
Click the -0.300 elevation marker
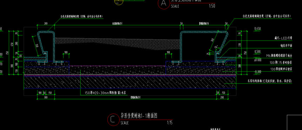click(258, 72)
